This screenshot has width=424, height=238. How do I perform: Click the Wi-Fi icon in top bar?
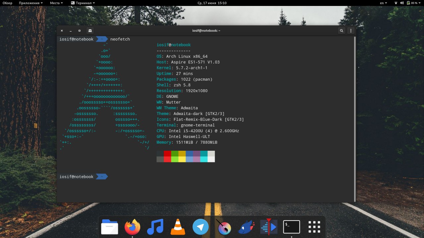click(396, 3)
